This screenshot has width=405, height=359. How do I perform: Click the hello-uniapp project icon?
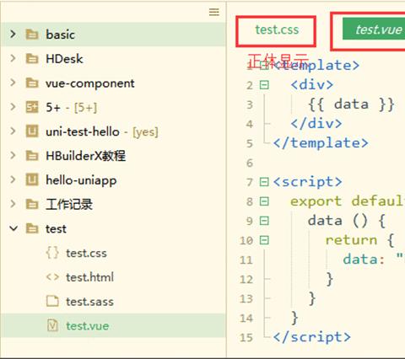pos(32,179)
